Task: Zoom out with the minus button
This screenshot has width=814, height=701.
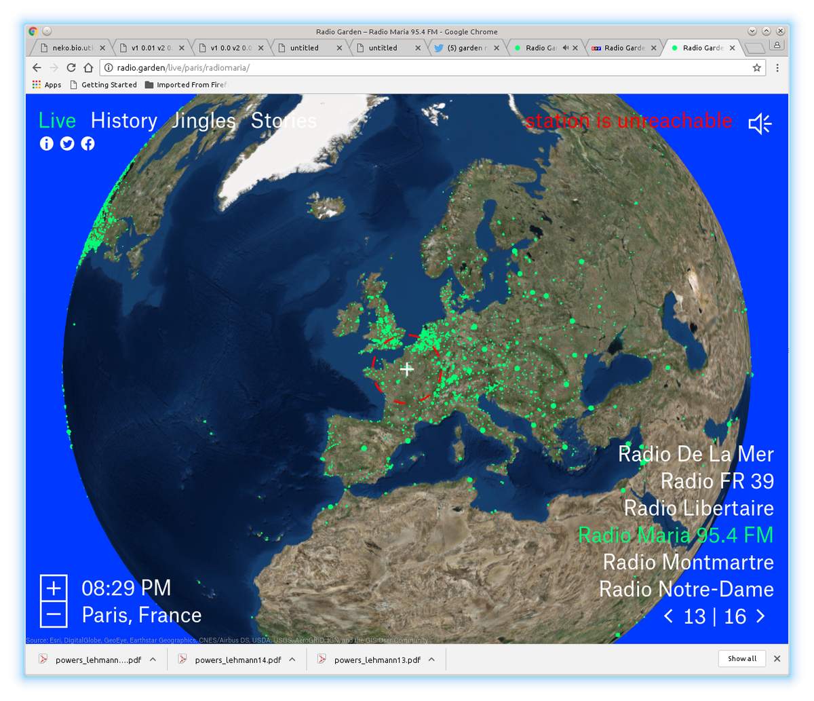Action: coord(54,615)
